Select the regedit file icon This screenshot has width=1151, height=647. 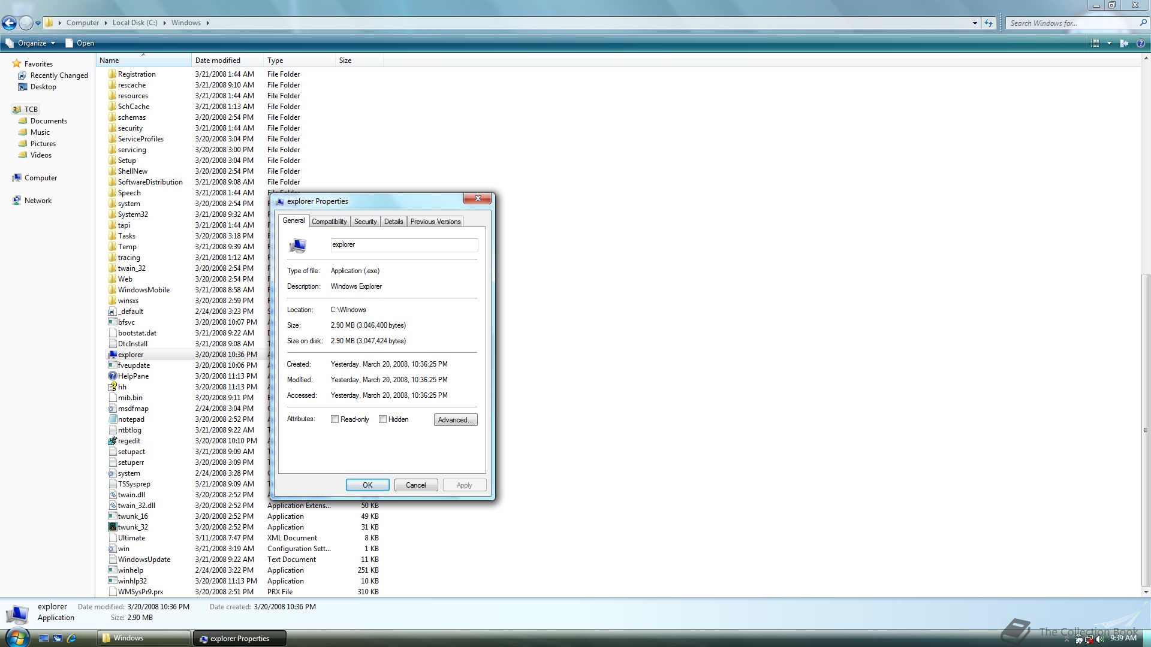pos(112,441)
